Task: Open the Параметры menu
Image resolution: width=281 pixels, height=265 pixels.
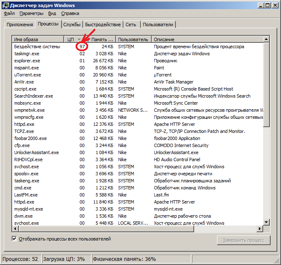Action: coord(31,13)
